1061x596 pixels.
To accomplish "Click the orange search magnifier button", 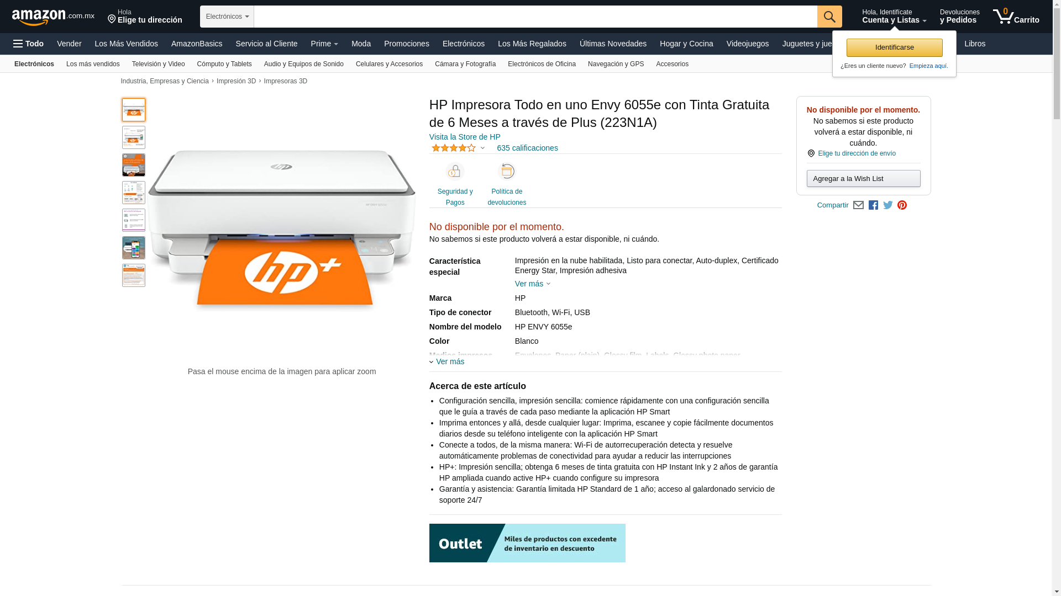I will (x=829, y=17).
